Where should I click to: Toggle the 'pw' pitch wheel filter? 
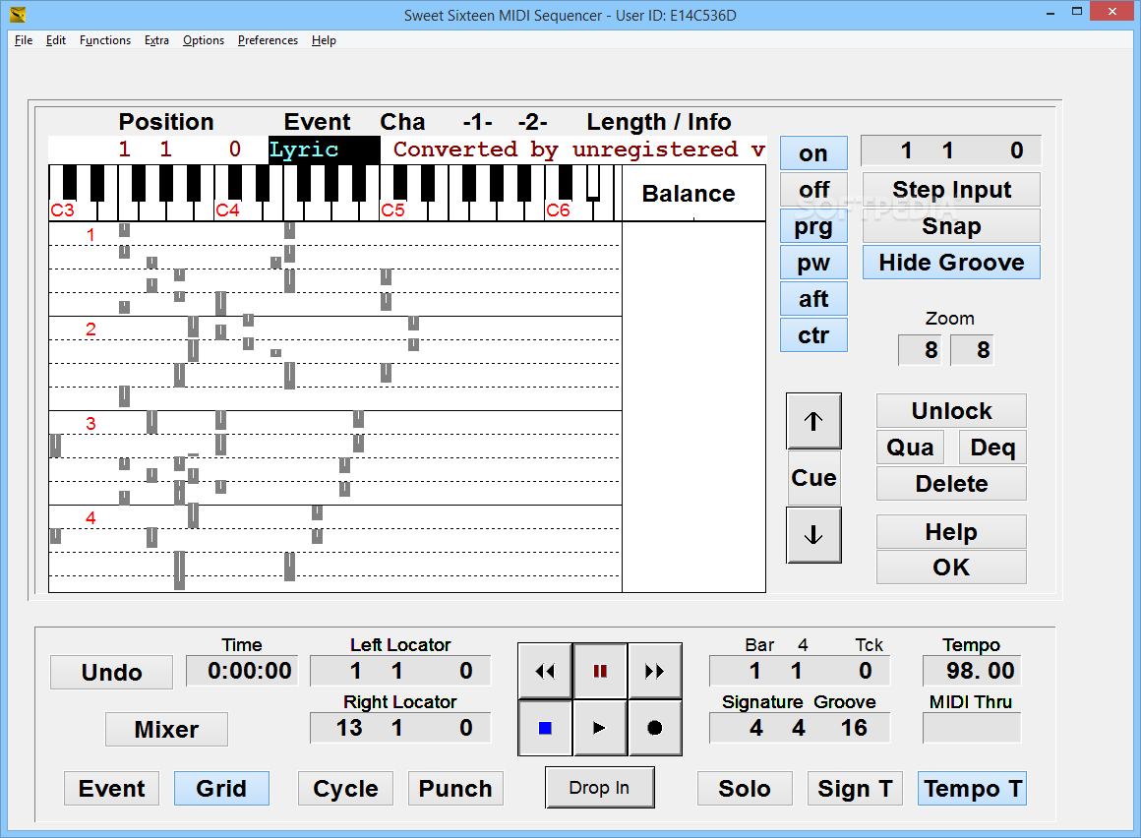coord(813,263)
